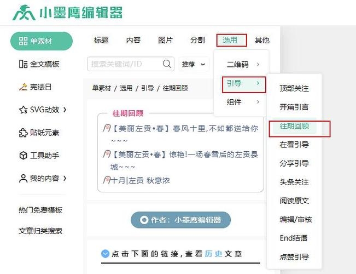
Task: Choose 分享引导 from the submenu
Action: pyautogui.click(x=294, y=163)
